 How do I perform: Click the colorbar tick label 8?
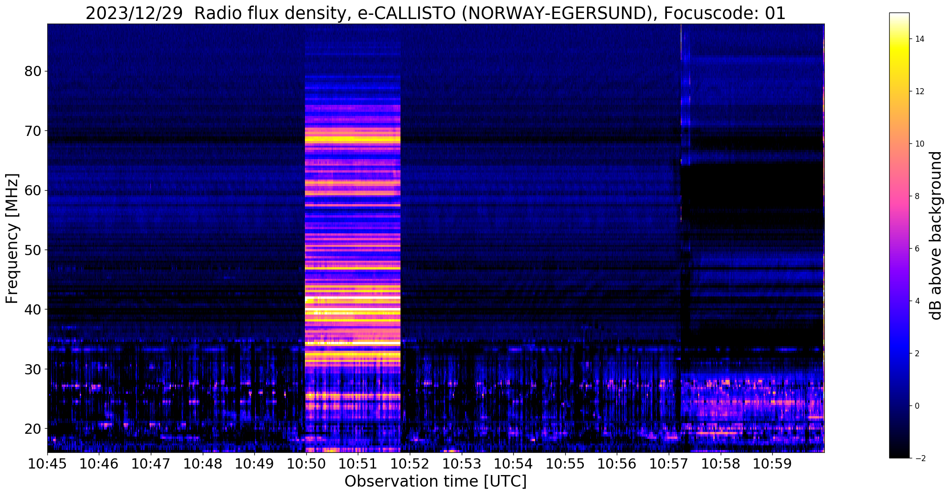click(917, 196)
